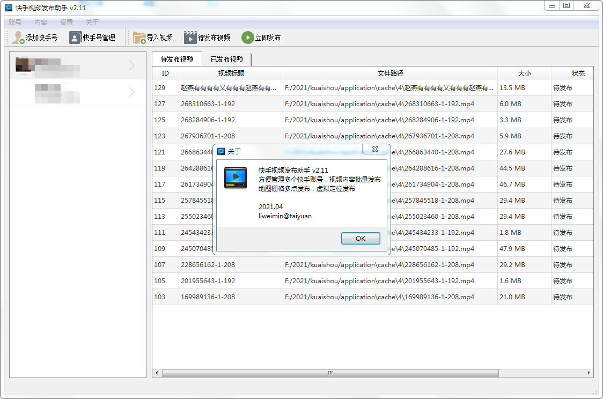Viewport: 603px width, 399px height.
Task: Open the 内容 menu
Action: pyautogui.click(x=41, y=23)
